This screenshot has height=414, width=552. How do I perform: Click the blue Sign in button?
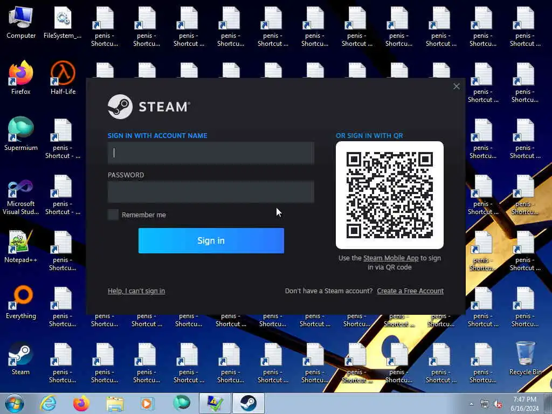[x=211, y=240]
